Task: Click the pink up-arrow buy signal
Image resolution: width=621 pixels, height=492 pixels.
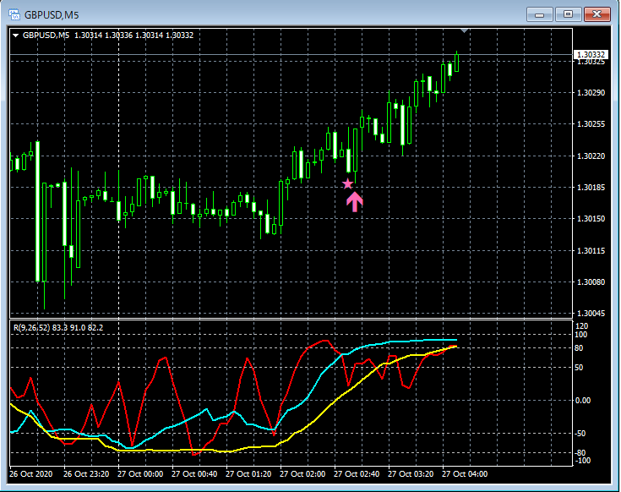Action: 355,202
